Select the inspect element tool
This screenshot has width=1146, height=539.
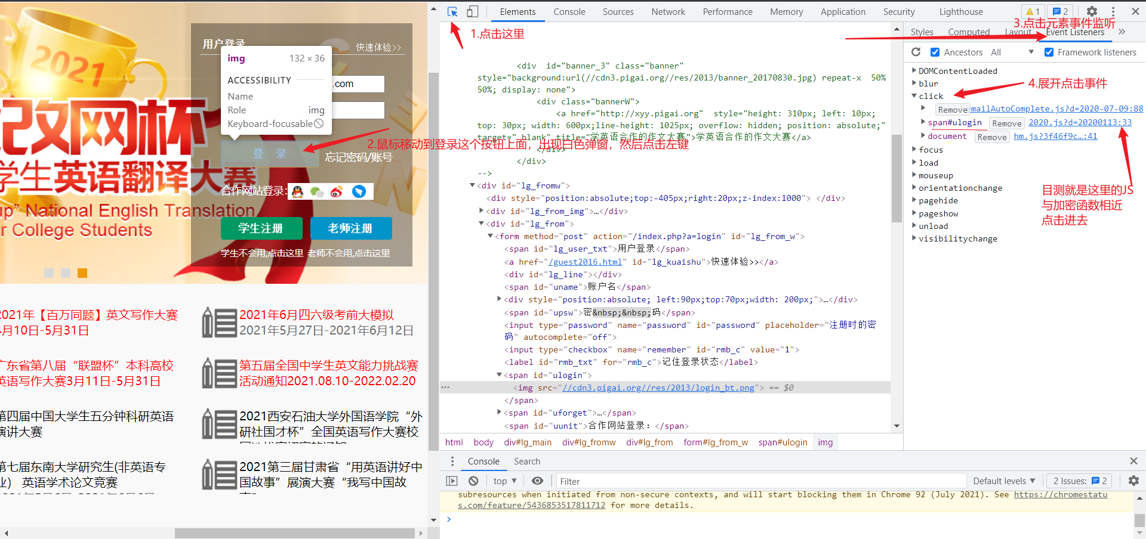(452, 11)
